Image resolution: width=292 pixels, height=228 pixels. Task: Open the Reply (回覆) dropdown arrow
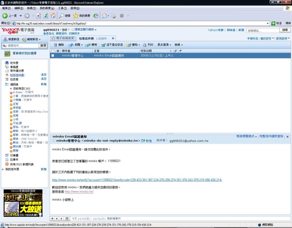[82, 45]
